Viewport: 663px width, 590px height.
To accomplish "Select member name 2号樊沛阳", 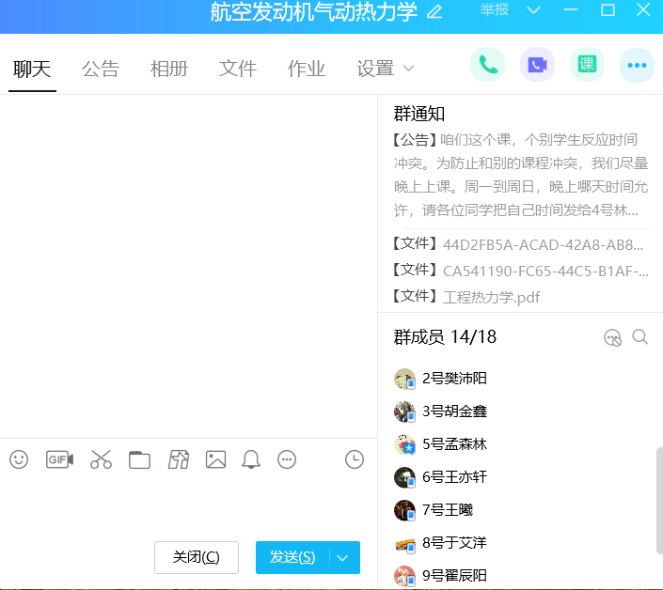I will click(x=454, y=379).
